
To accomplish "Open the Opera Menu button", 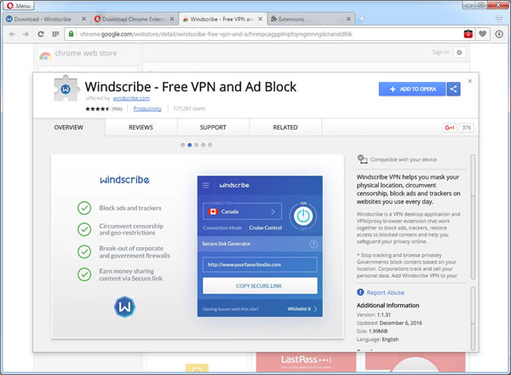I will [x=19, y=6].
